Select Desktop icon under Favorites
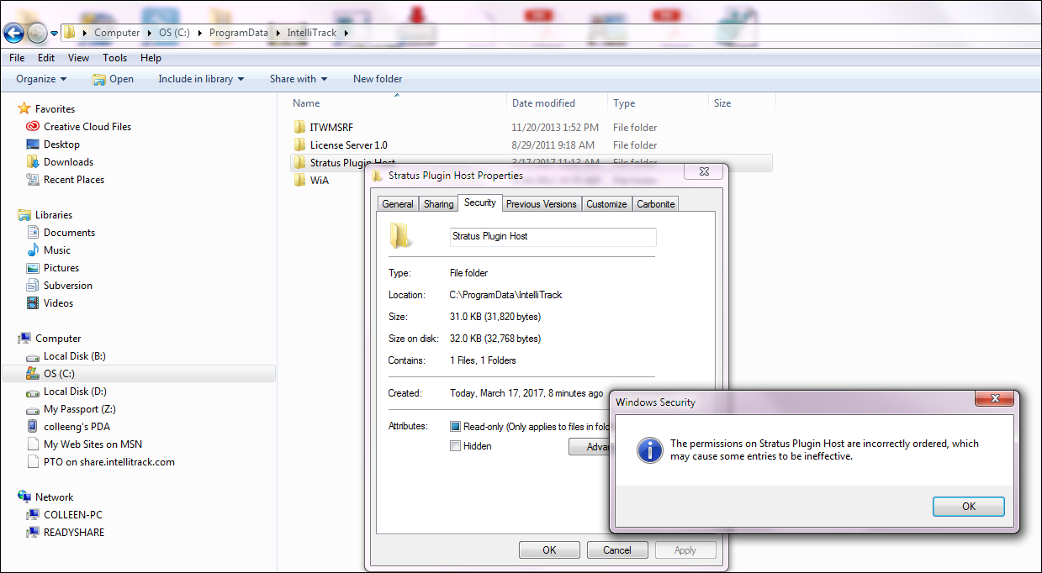 tap(33, 145)
